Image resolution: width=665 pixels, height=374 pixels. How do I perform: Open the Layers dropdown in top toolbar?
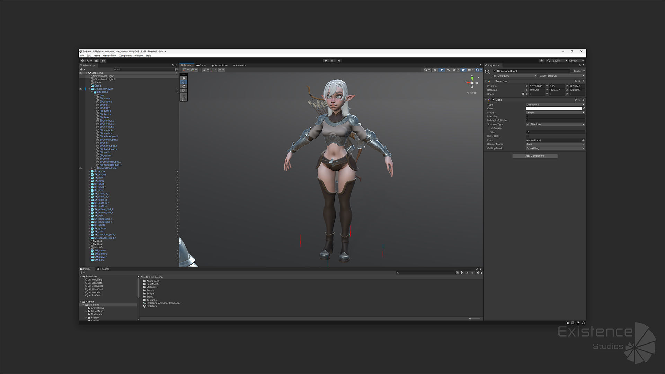(x=560, y=61)
